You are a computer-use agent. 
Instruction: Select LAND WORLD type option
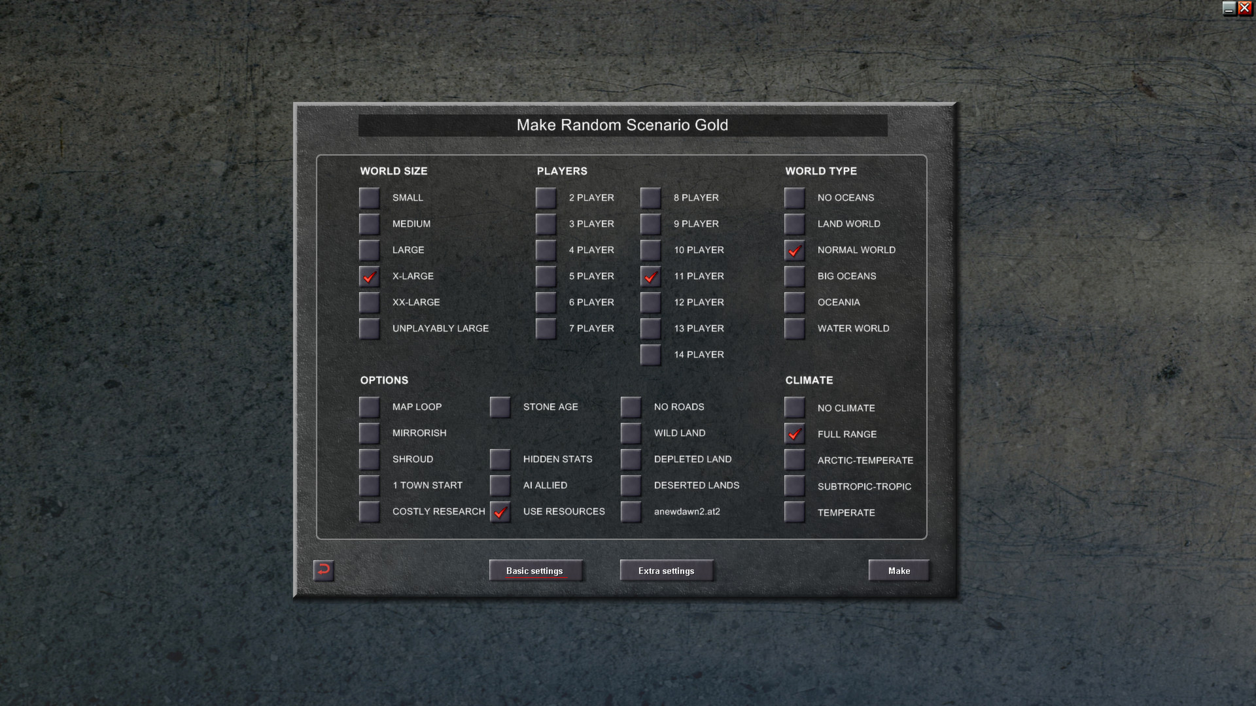pos(794,224)
